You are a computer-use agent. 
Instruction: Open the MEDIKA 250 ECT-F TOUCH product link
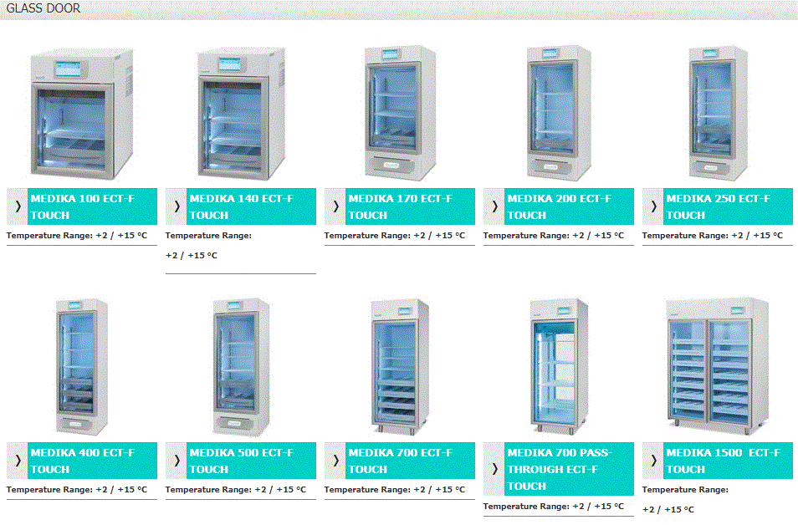[728, 206]
